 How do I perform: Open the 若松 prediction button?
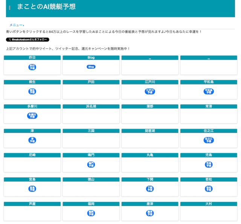click(x=209, y=189)
